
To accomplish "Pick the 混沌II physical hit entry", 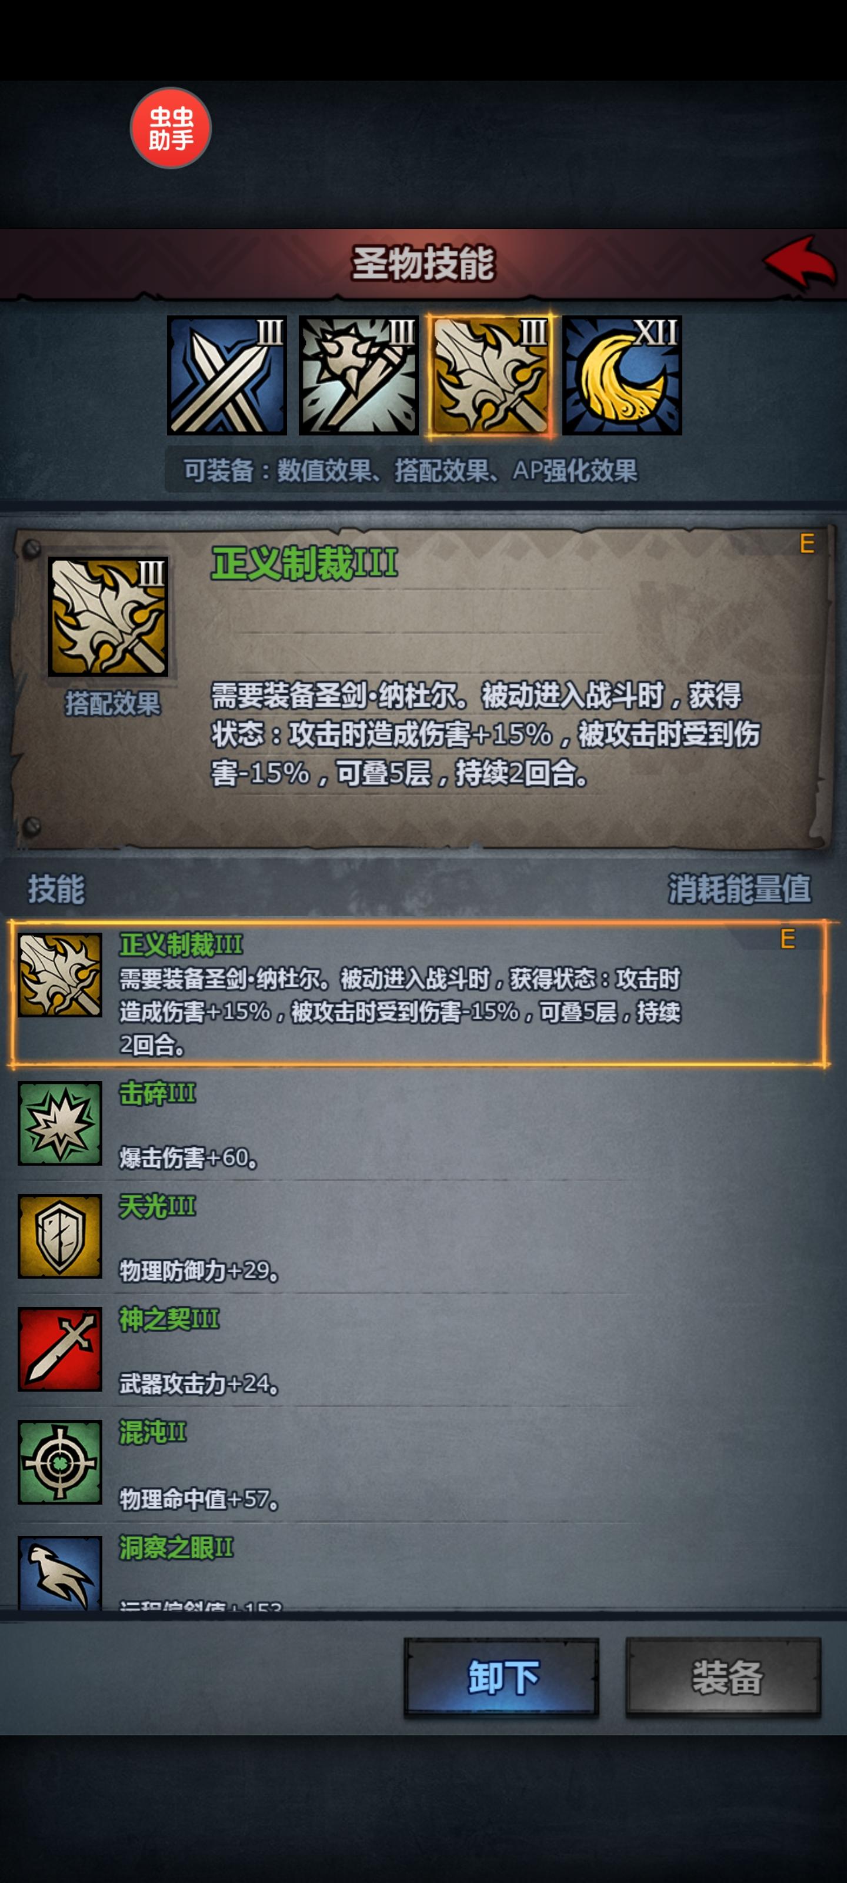I will (x=418, y=1464).
